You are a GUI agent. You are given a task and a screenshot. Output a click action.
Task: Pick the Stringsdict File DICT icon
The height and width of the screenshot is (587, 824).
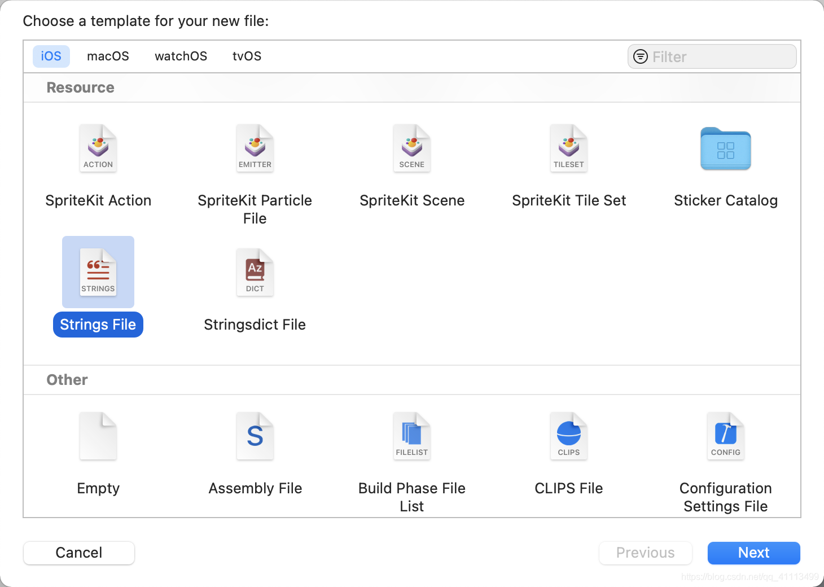255,272
